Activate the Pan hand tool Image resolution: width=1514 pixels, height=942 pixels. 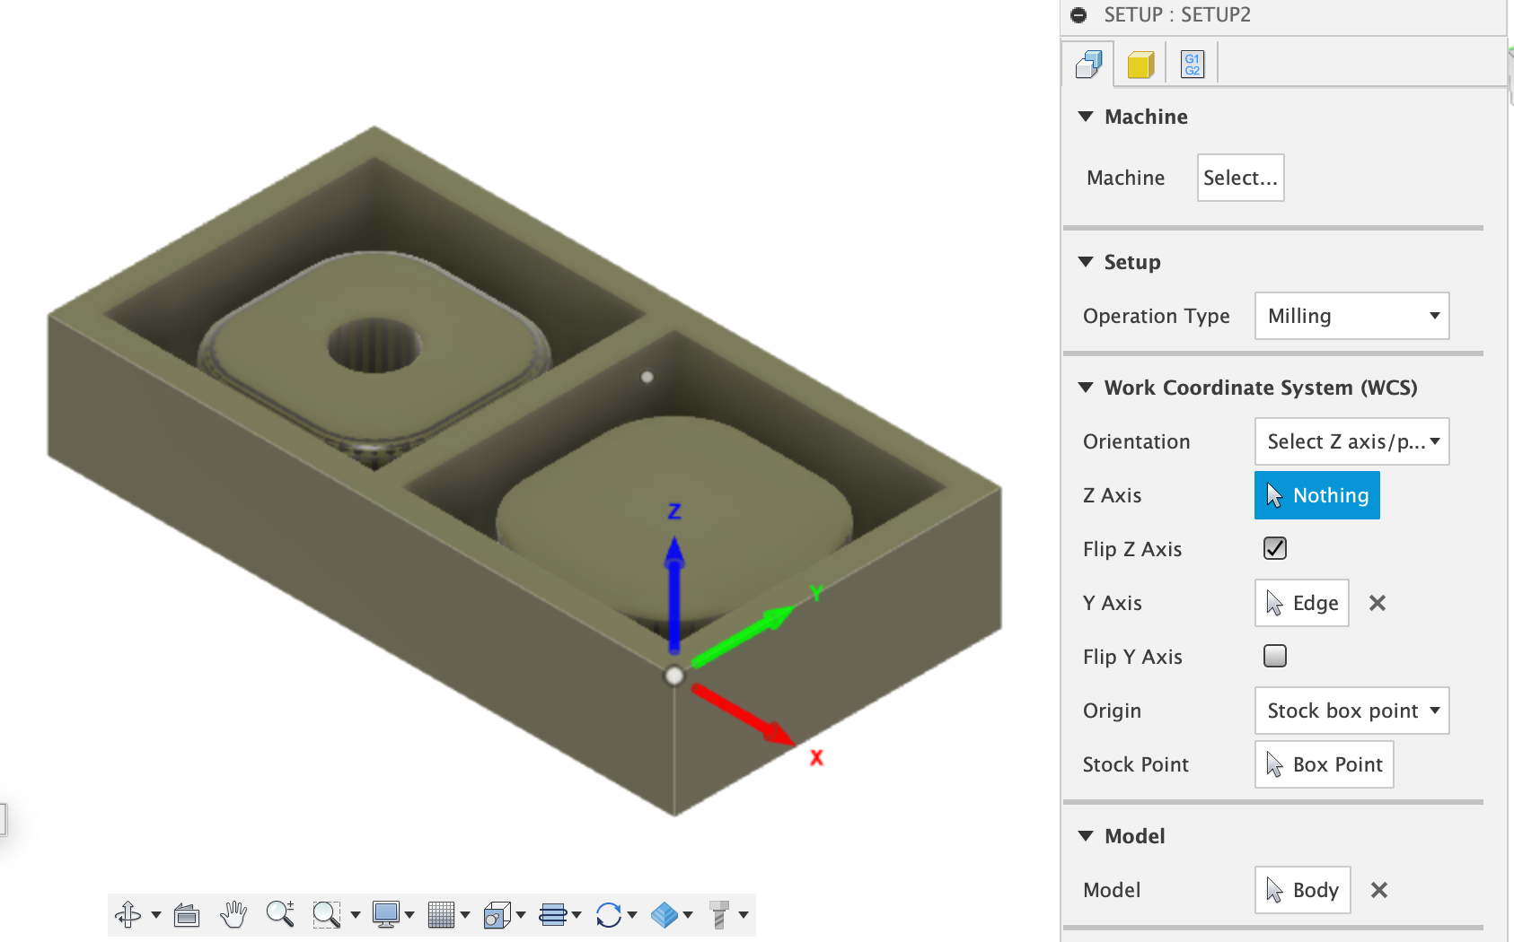(233, 914)
